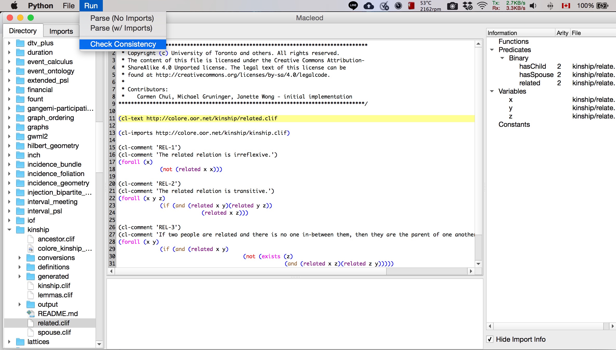The height and width of the screenshot is (350, 616).
Task: Open the spouse.clif file
Action: pos(54,332)
